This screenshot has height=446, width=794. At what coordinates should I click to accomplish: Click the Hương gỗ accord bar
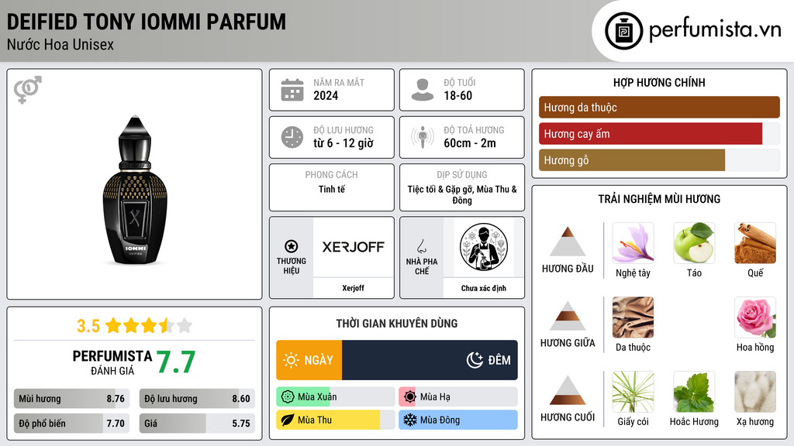coord(659,160)
